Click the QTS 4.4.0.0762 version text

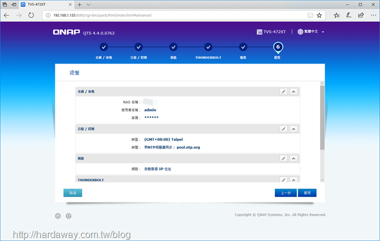point(99,33)
